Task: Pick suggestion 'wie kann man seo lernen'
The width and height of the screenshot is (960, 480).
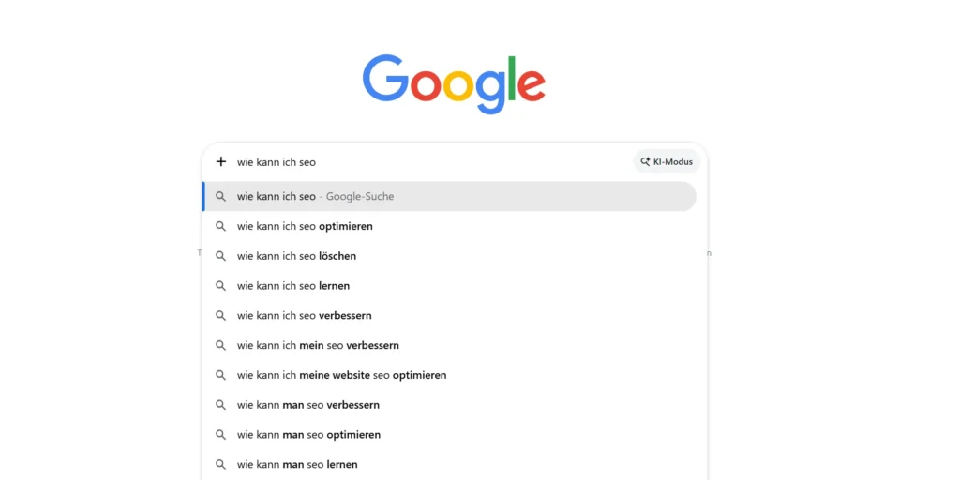Action: (297, 465)
